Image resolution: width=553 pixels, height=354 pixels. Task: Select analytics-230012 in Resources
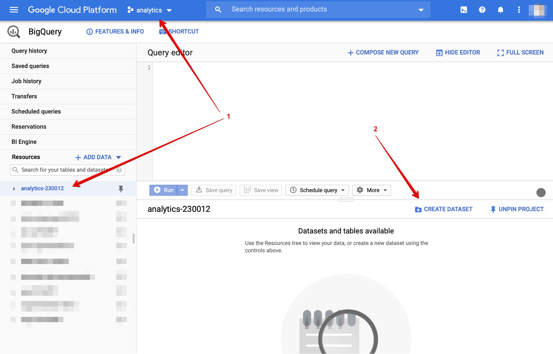pyautogui.click(x=42, y=188)
